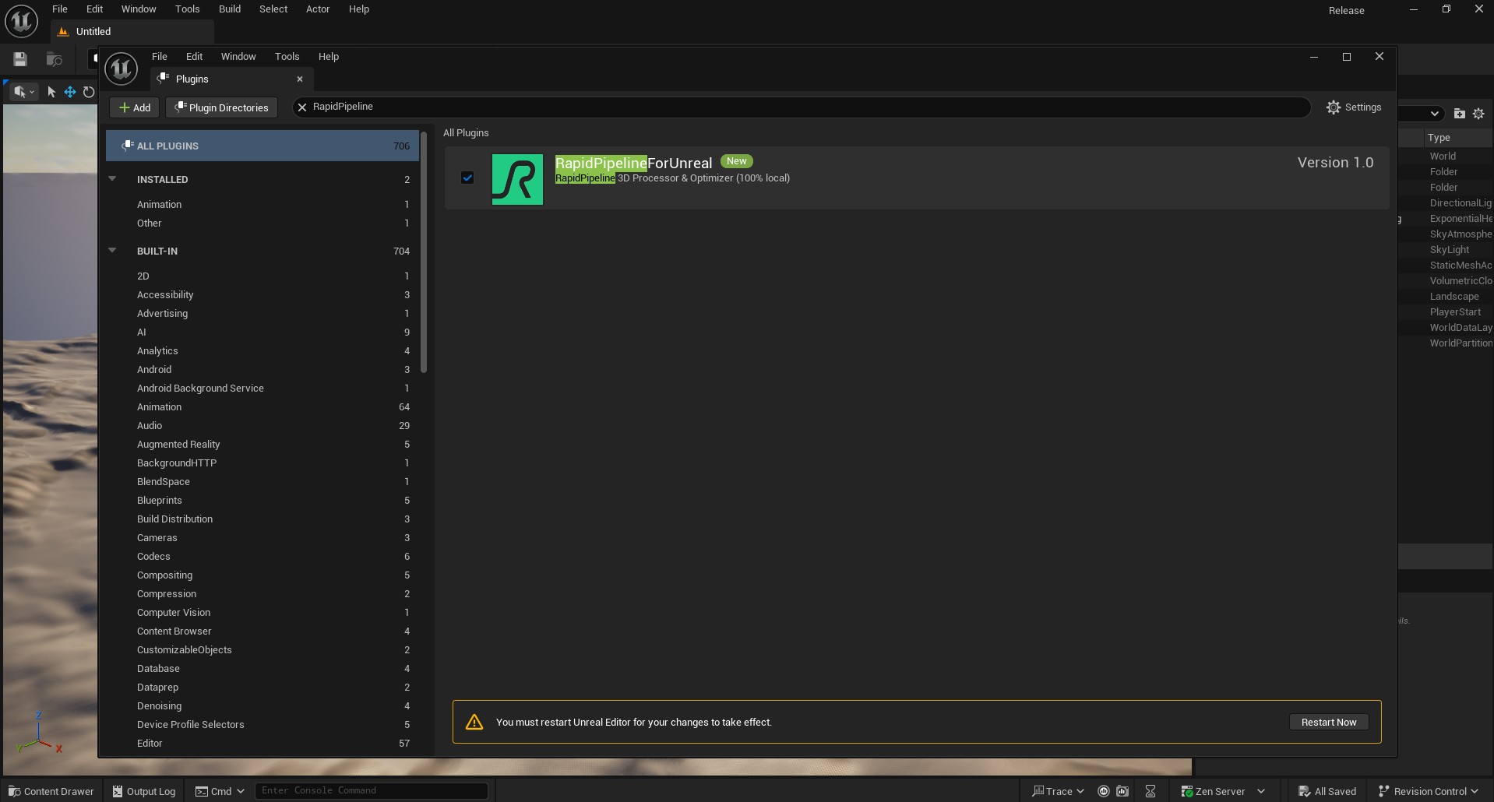
Task: Open Plugin Directories
Action: (221, 107)
